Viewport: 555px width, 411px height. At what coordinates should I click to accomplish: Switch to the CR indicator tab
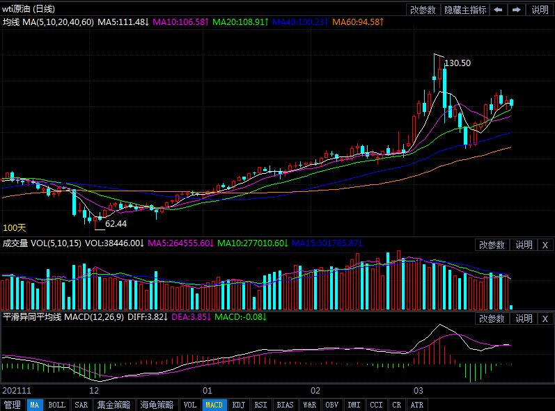tap(397, 405)
